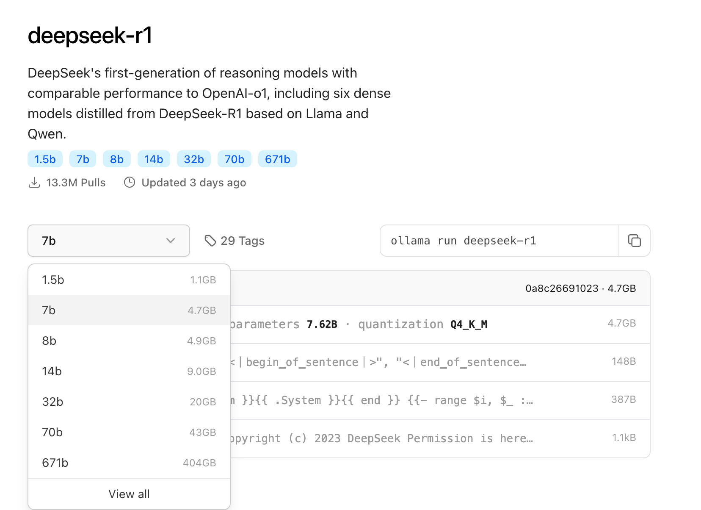
Task: Click the blue 14b tag badge
Action: tap(154, 159)
